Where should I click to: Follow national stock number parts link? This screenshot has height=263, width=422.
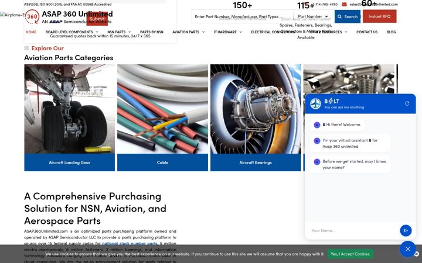[x=130, y=243]
